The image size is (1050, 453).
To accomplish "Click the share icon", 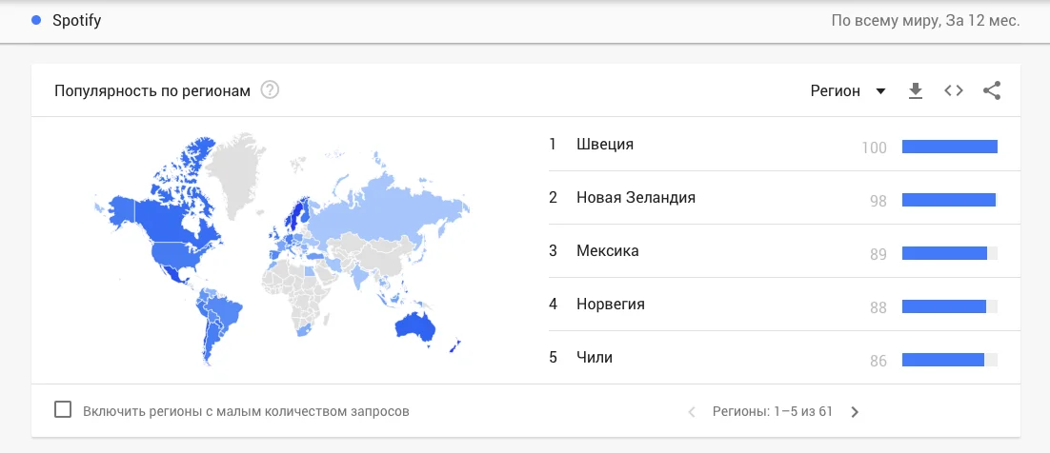I will coord(991,91).
